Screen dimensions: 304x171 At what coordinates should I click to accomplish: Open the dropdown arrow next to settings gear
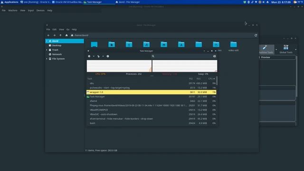(x=94, y=56)
